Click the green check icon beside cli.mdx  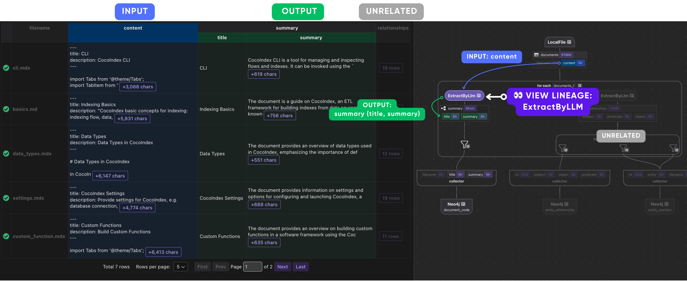click(x=6, y=68)
